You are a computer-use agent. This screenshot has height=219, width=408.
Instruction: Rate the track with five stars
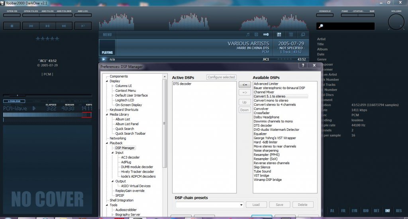pyautogui.click(x=47, y=39)
